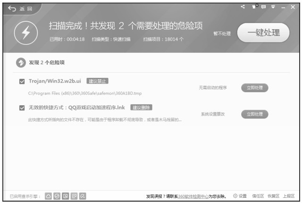Open the 恢复区 restore zone
The image size is (302, 203).
click(x=273, y=196)
